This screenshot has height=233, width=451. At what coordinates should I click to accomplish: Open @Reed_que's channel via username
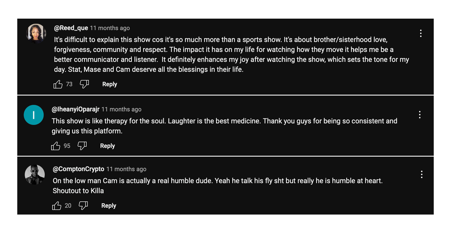pos(71,28)
